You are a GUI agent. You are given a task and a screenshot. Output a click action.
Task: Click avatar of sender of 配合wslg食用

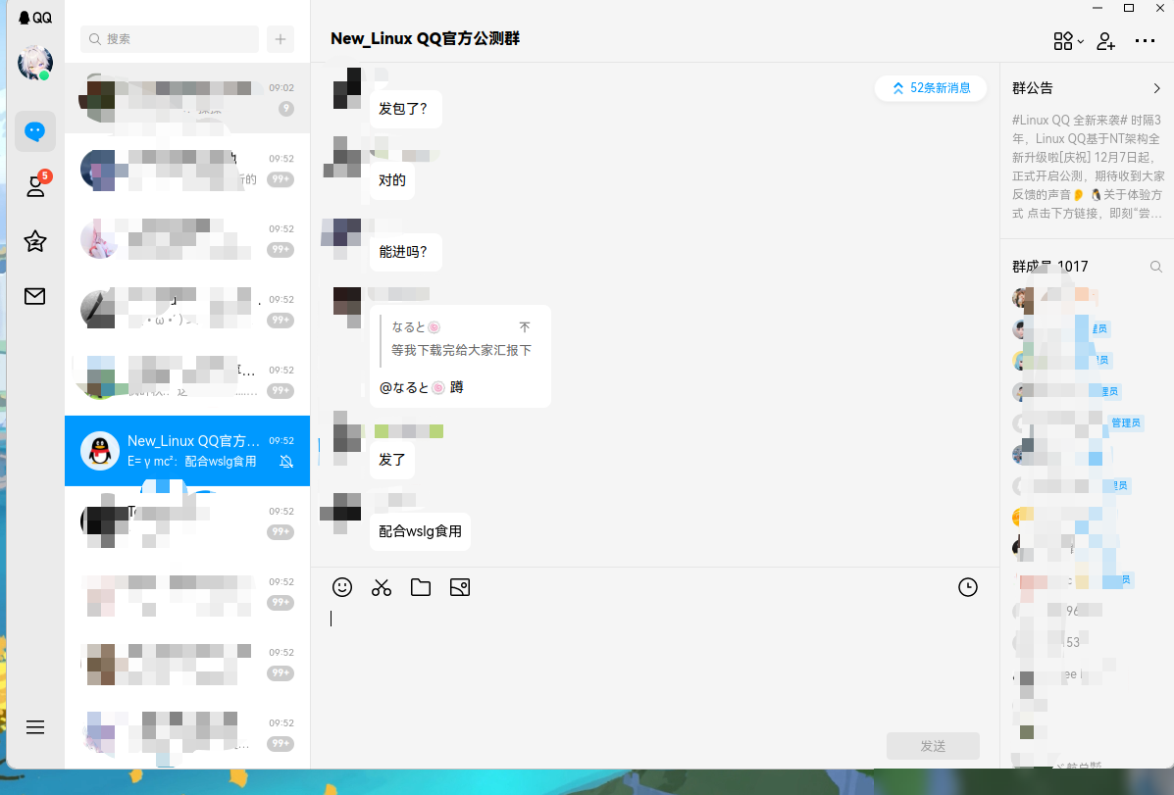pyautogui.click(x=341, y=513)
